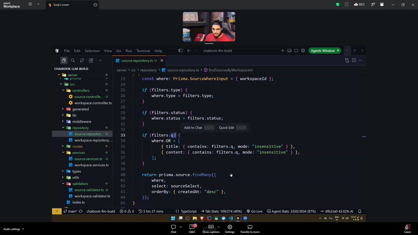Click the repository breadcrumb segment

[148, 70]
